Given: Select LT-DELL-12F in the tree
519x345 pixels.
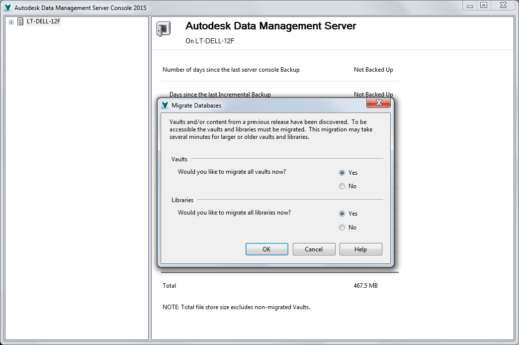Looking at the screenshot, I should pos(43,21).
